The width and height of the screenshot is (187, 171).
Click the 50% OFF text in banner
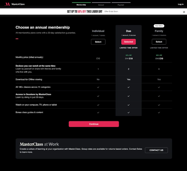(x=82, y=12)
